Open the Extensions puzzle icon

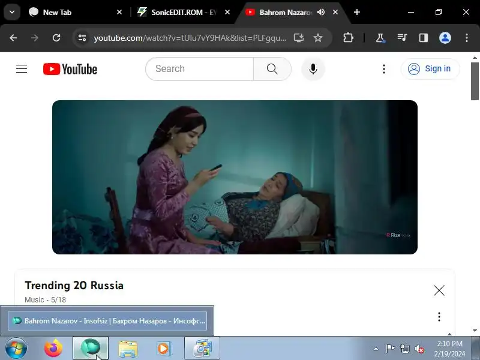348,38
